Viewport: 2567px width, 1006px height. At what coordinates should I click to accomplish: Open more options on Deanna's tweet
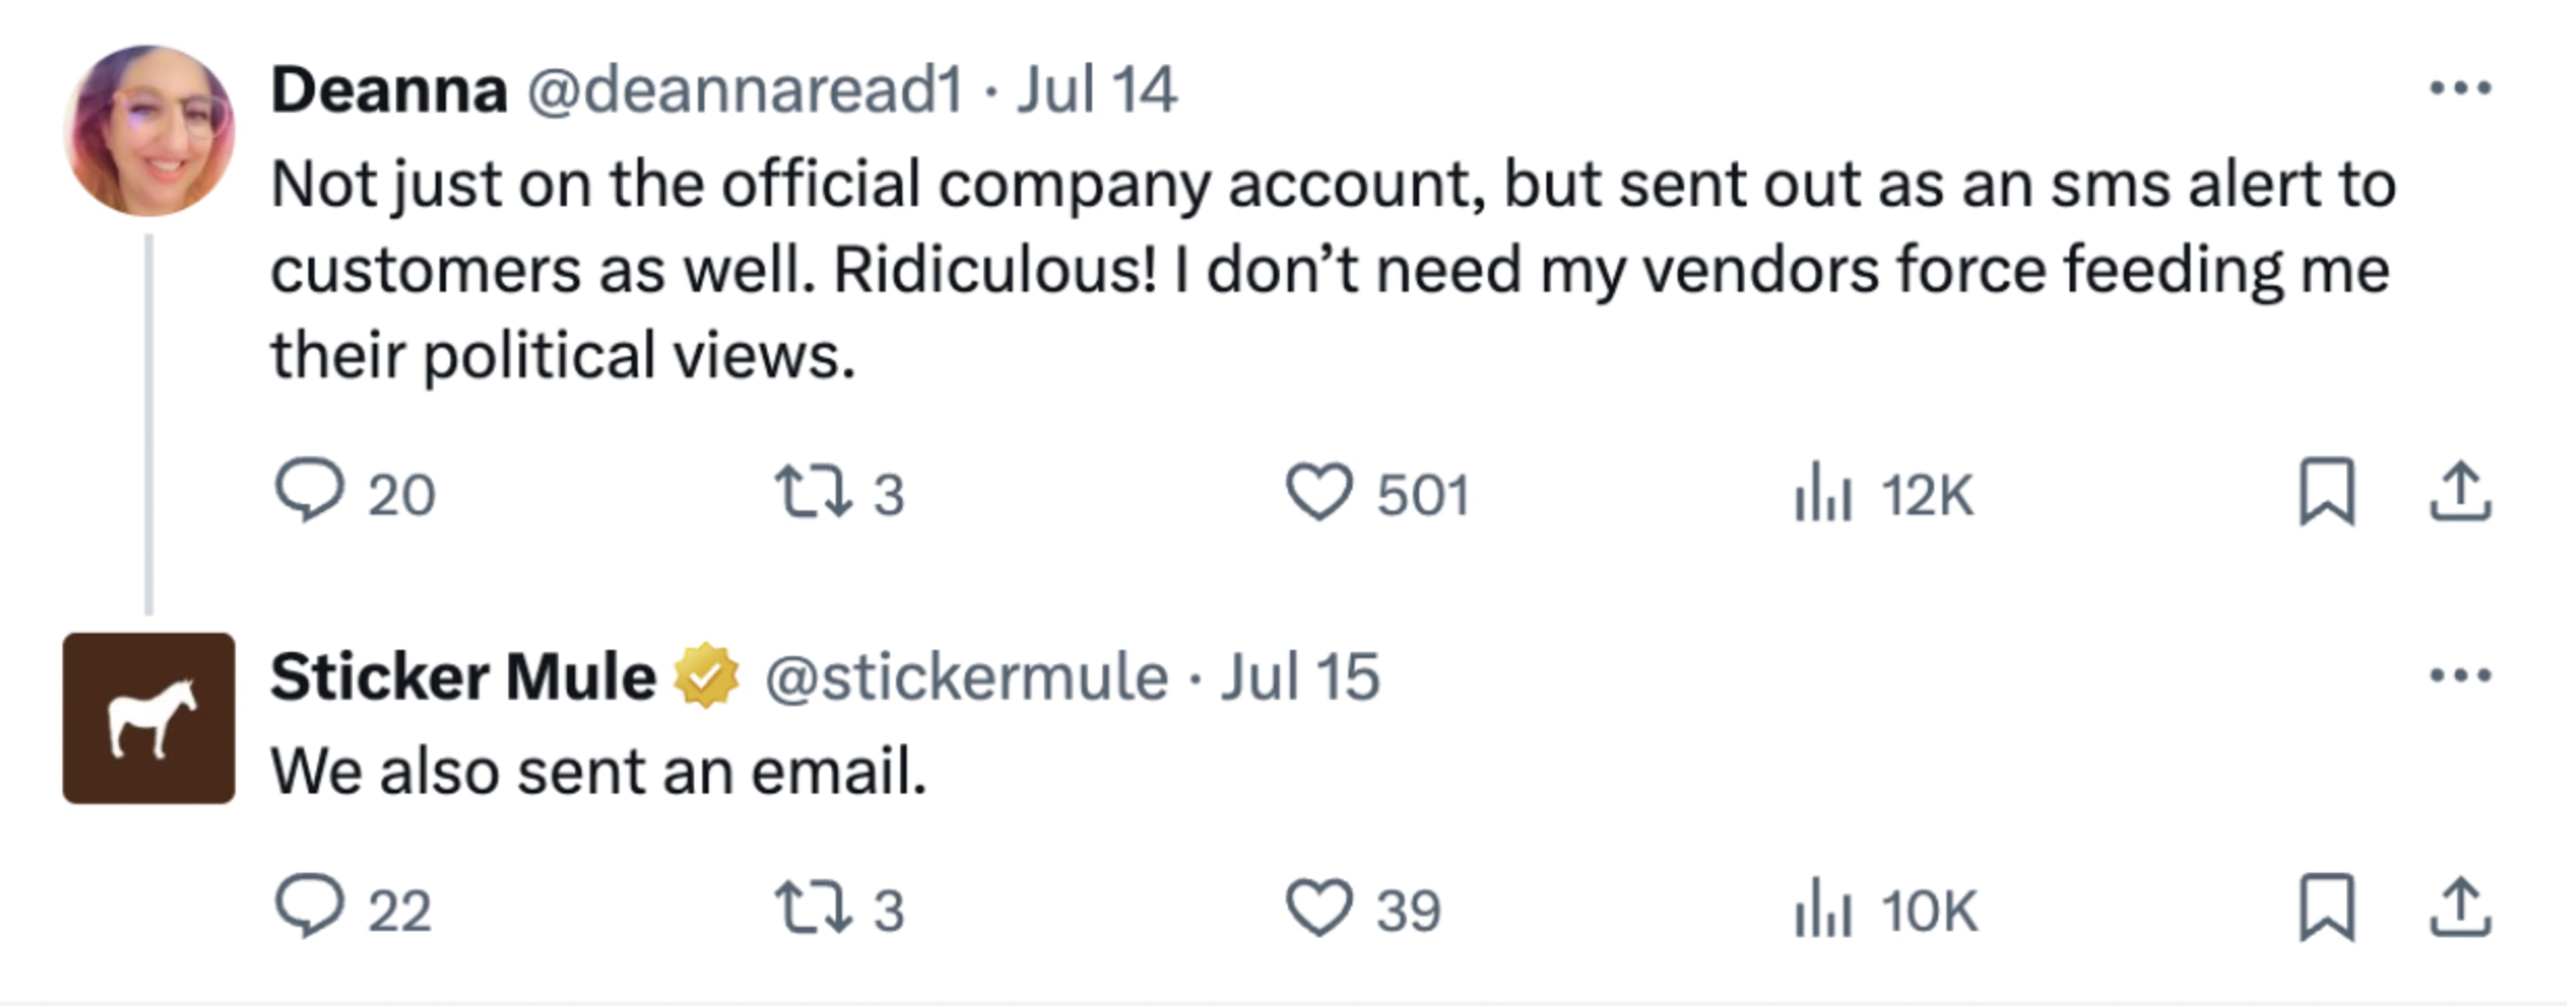tap(2460, 89)
